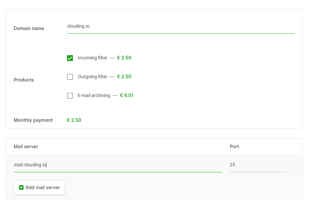Click the Mail server column header
Viewport: 309px width, 204px height.
[26, 147]
